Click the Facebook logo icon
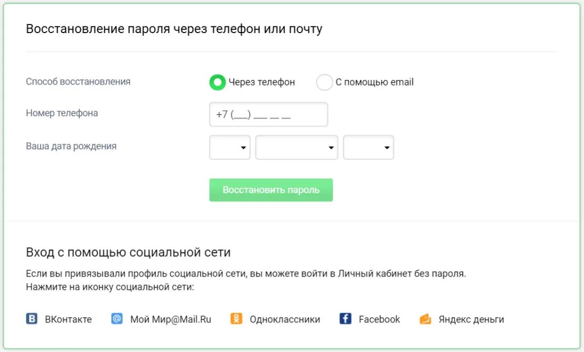 coord(345,319)
